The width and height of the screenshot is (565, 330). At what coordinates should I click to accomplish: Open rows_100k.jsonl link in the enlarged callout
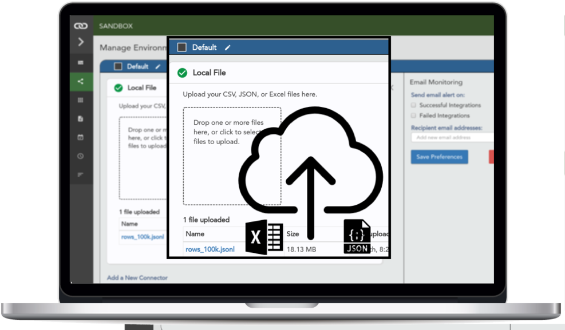point(210,249)
